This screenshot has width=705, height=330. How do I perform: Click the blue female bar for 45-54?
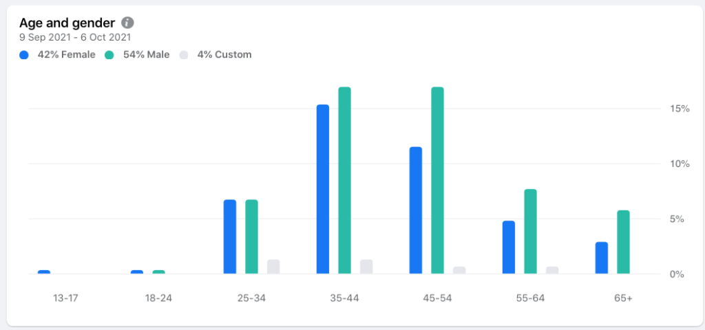pyautogui.click(x=416, y=210)
